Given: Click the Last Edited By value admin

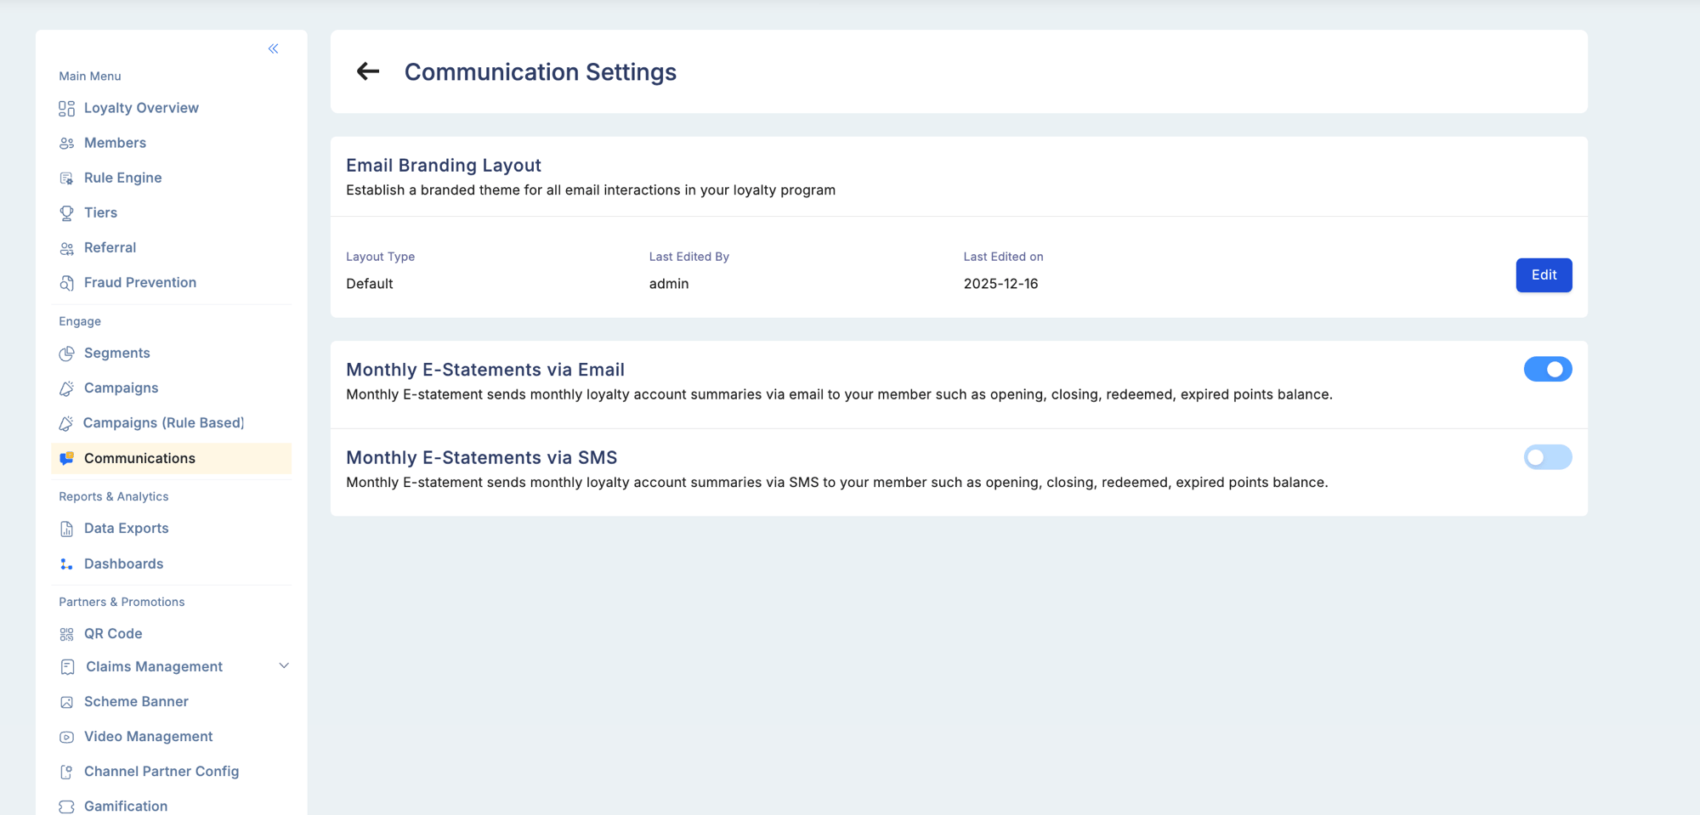Looking at the screenshot, I should pyautogui.click(x=669, y=284).
